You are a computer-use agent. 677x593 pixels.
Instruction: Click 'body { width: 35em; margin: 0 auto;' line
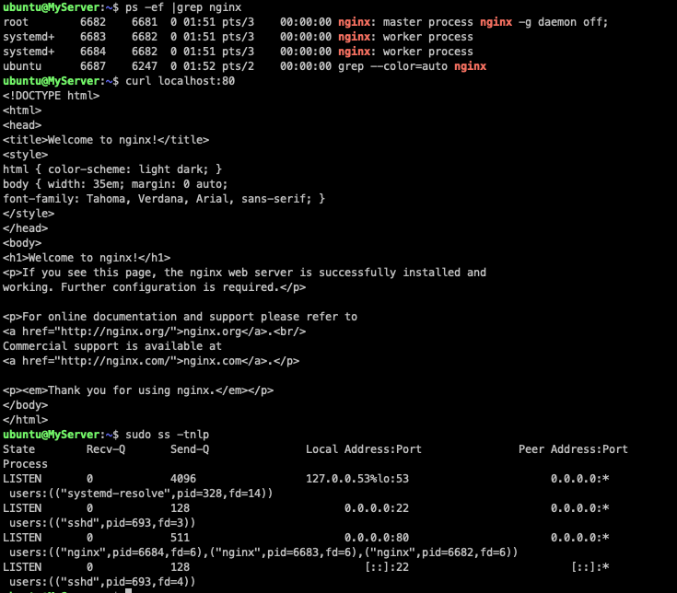115,184
